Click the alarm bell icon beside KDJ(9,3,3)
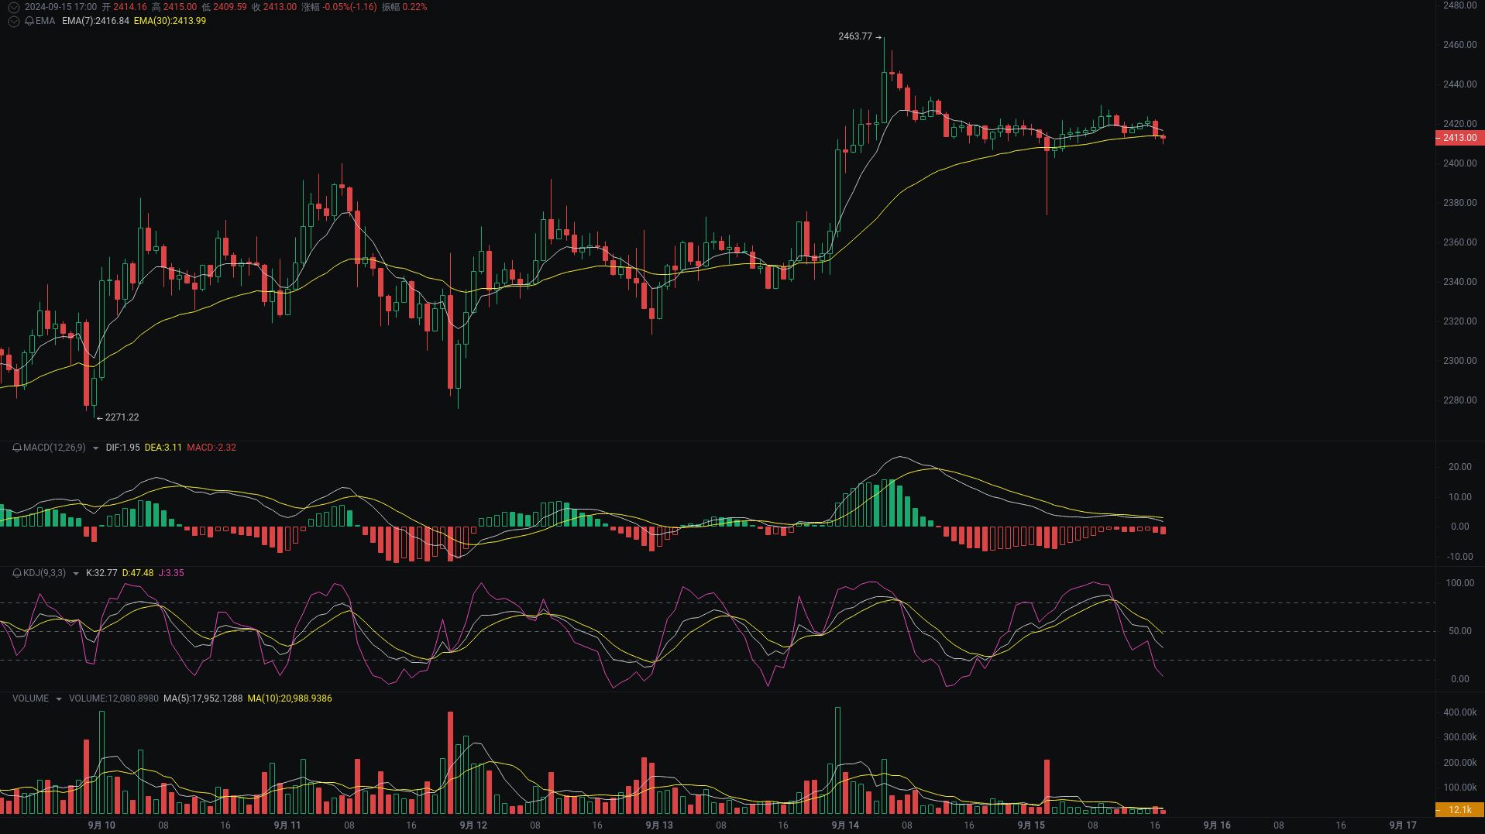The width and height of the screenshot is (1485, 834). tap(15, 573)
